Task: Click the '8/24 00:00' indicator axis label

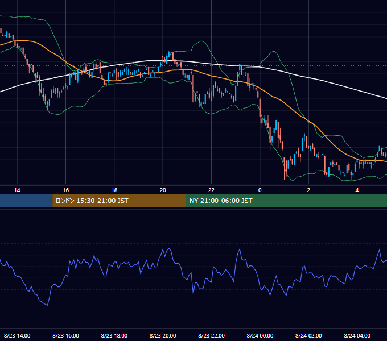Action: [260, 335]
